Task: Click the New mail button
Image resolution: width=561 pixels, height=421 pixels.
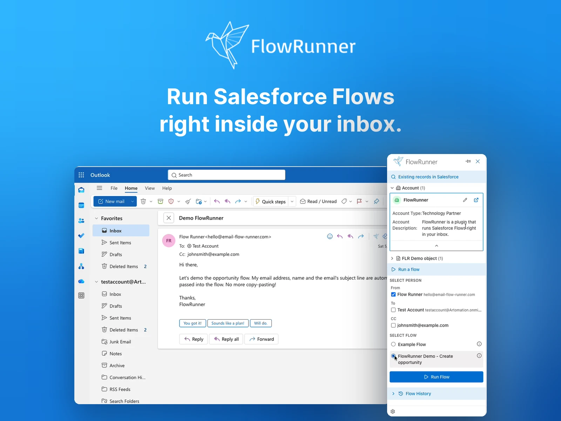Action: pos(111,201)
